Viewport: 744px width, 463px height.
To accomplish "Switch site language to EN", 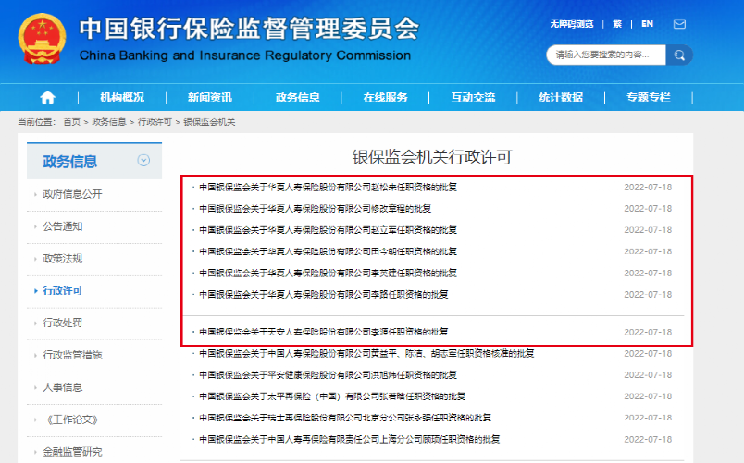I will click(x=647, y=24).
